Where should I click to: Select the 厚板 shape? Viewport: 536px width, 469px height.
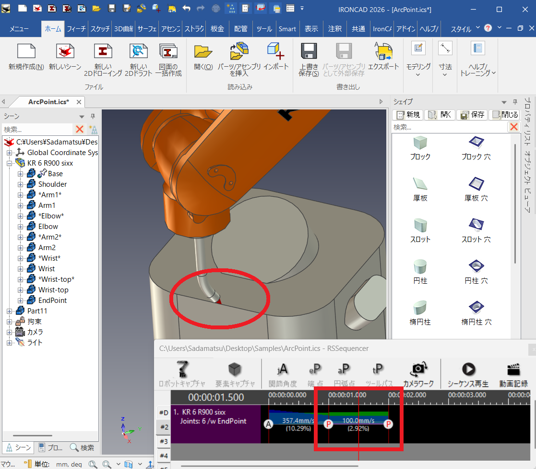pyautogui.click(x=420, y=190)
